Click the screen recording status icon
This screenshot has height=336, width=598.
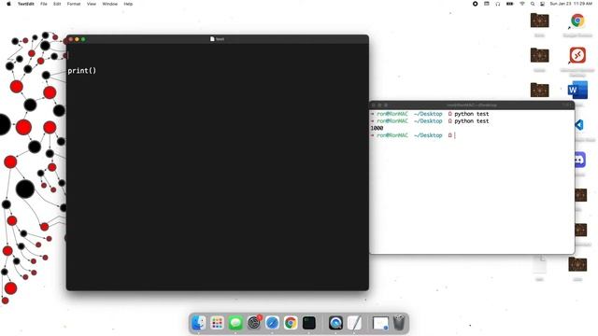476,4
